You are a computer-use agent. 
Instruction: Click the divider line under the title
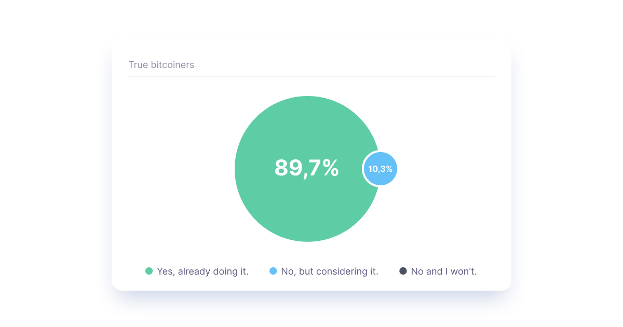coord(311,77)
